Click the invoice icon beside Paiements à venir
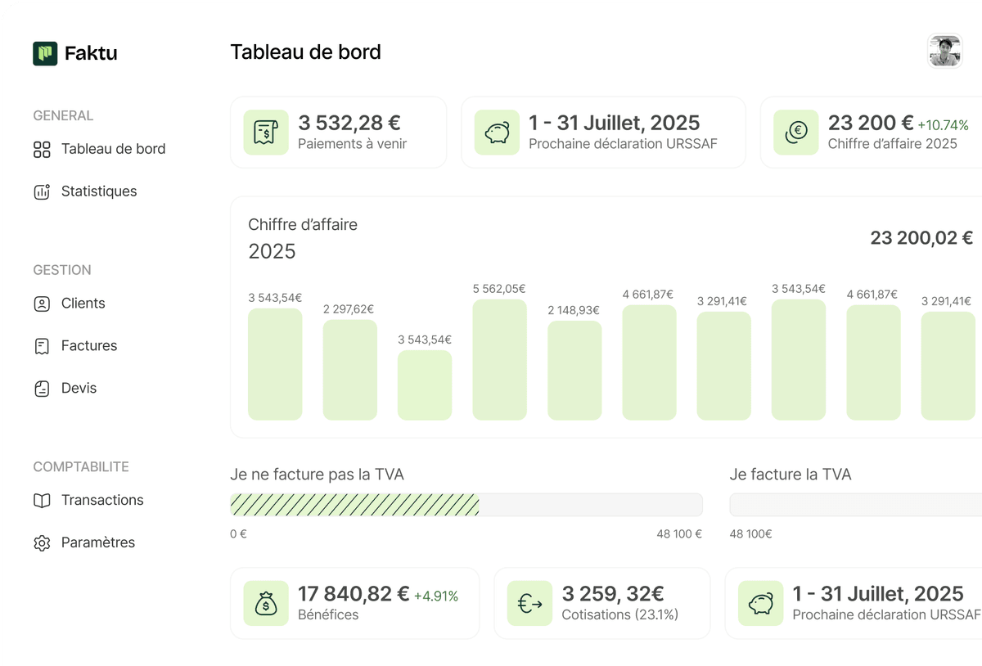Image resolution: width=982 pixels, height=666 pixels. (x=265, y=132)
